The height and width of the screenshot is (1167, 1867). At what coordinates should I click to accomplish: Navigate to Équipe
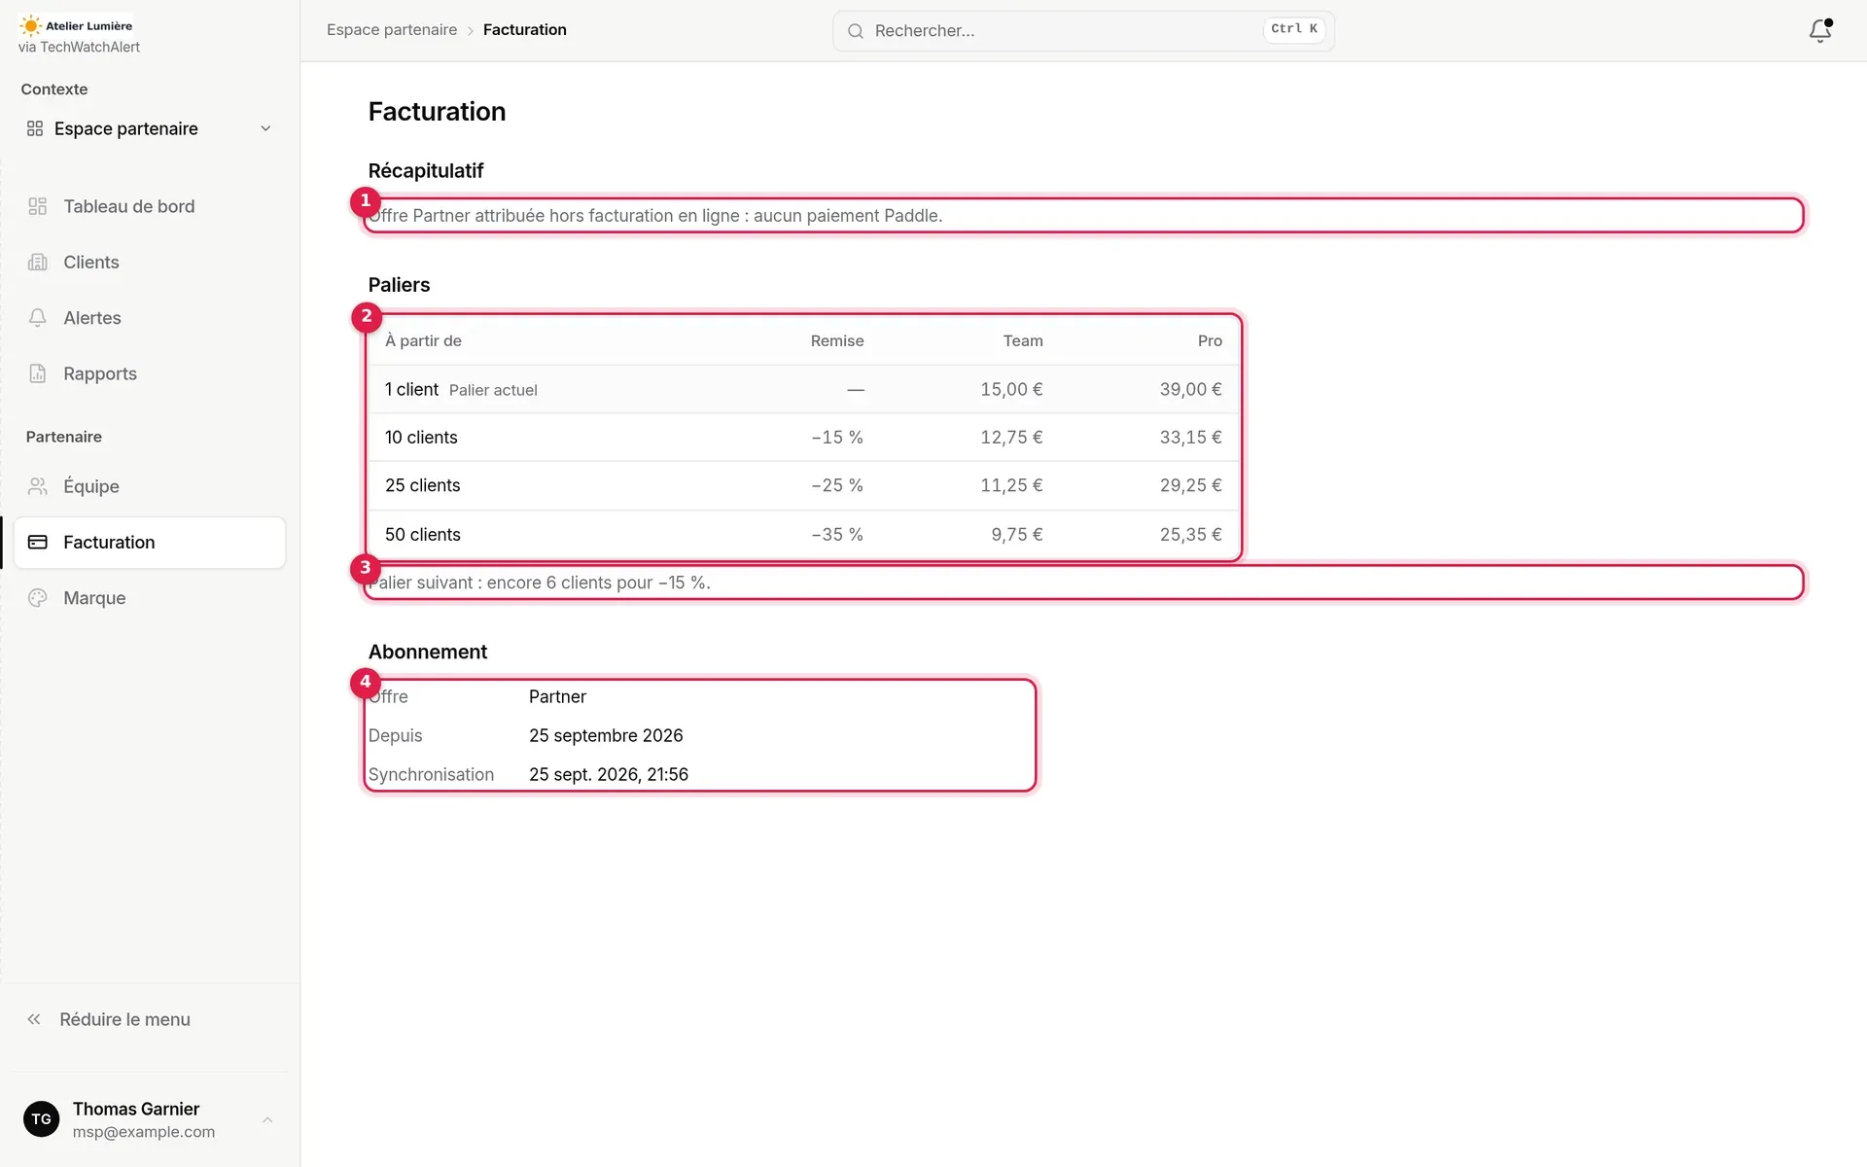coord(150,486)
